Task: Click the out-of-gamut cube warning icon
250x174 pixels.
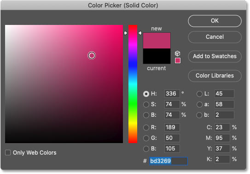Action: pyautogui.click(x=177, y=53)
